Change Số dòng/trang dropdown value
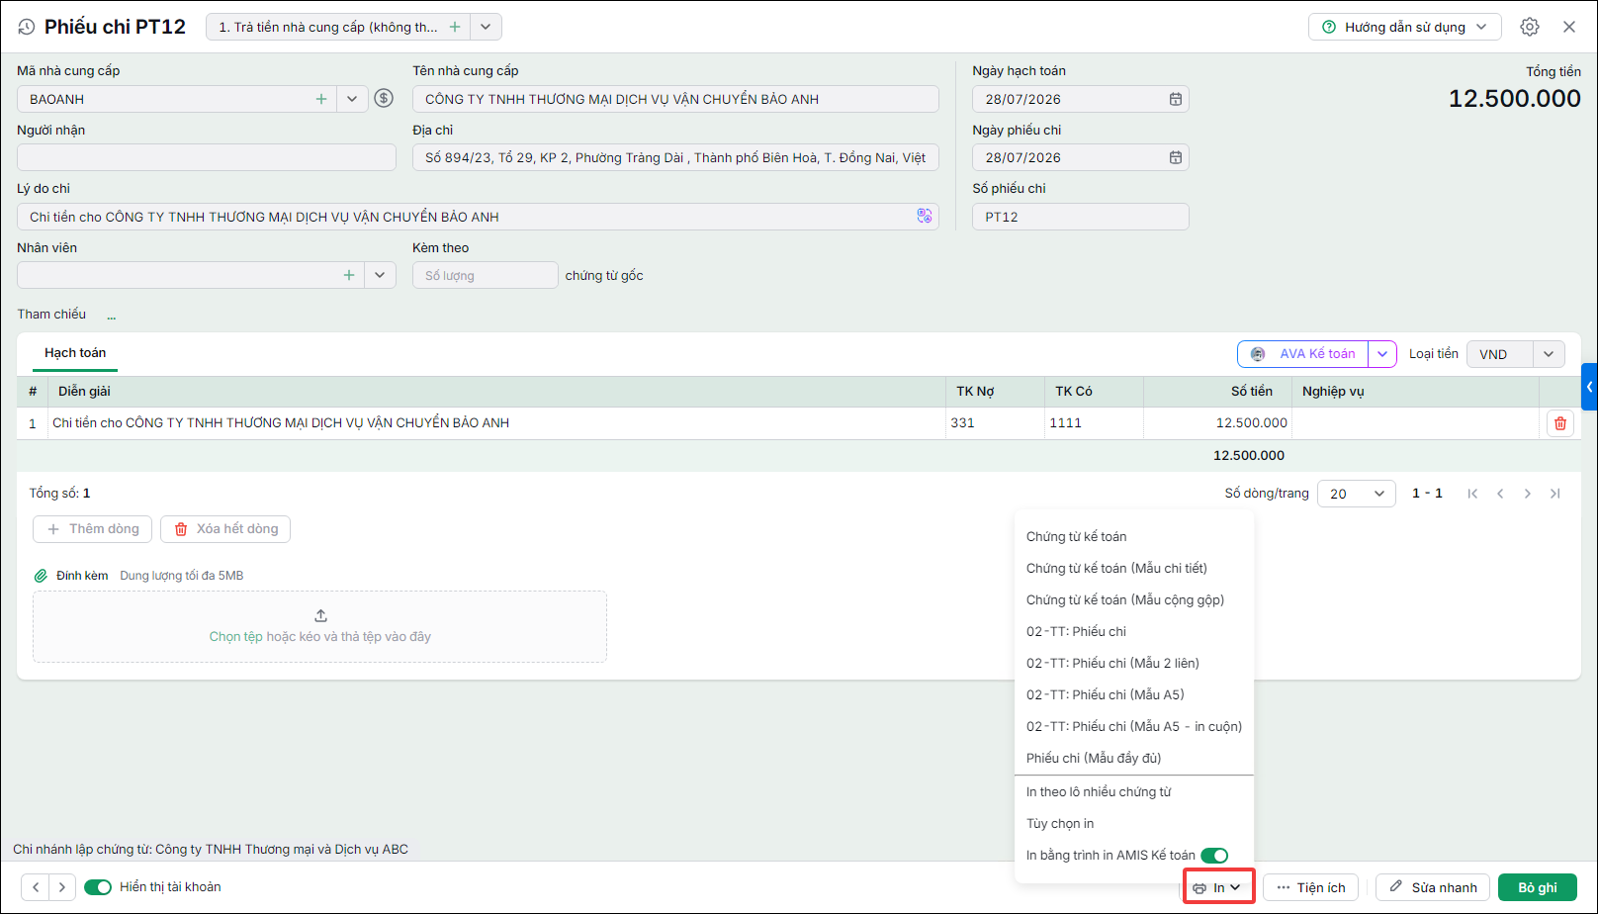Viewport: 1598px width, 914px height. (1357, 494)
